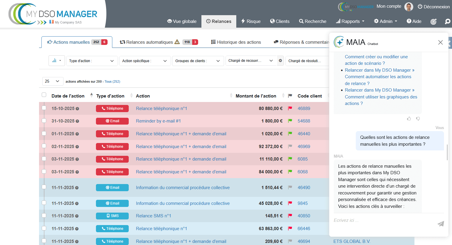Click thumbs up on MAIA response

point(409,119)
